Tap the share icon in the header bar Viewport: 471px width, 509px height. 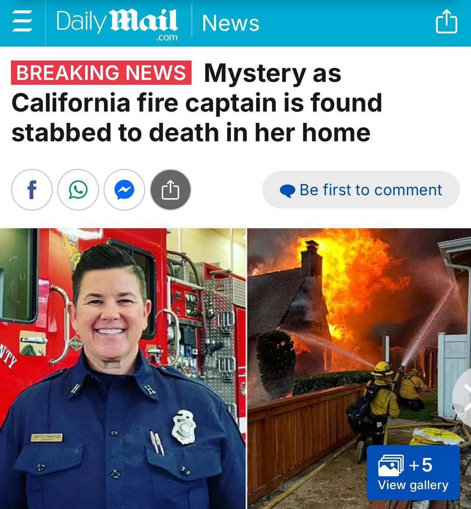446,21
